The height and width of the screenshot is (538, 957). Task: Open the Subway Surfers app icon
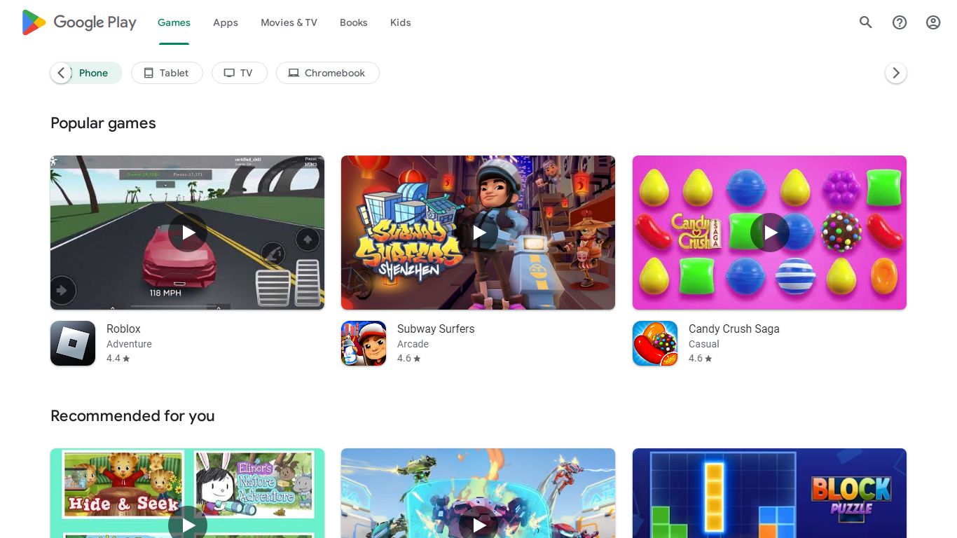(364, 343)
